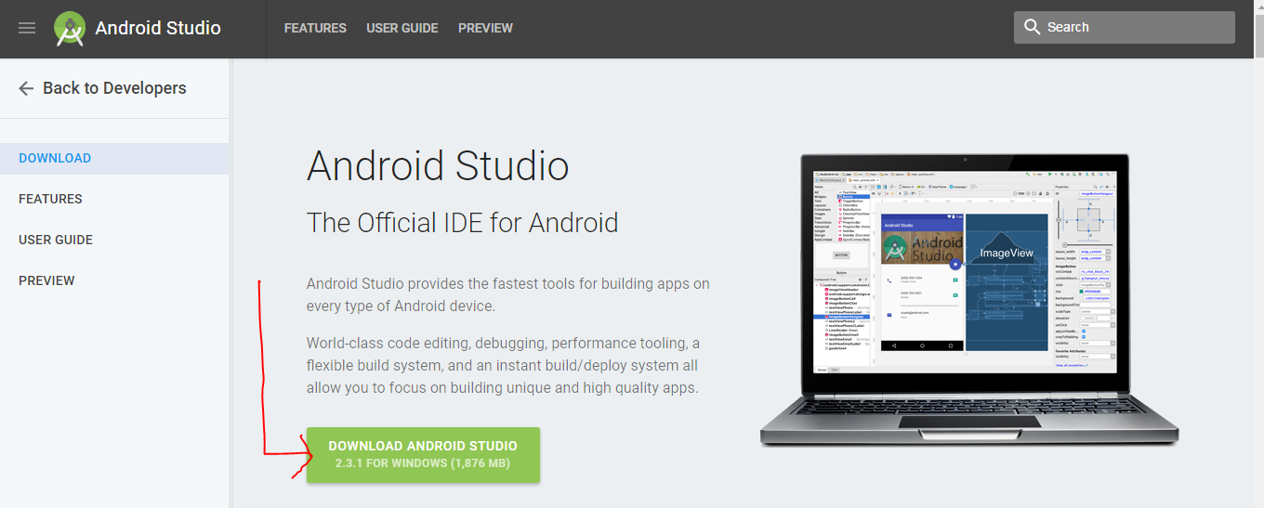This screenshot has width=1264, height=508.
Task: Select DOWNLOAD in the left sidebar
Action: point(114,158)
